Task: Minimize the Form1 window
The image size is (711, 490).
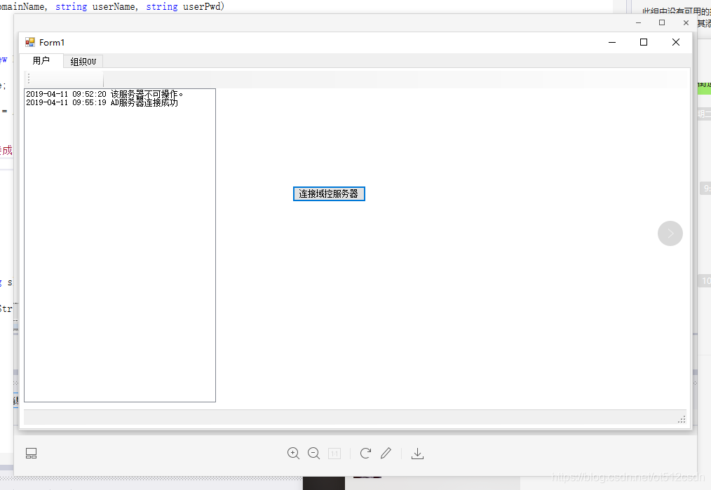Action: tap(612, 42)
